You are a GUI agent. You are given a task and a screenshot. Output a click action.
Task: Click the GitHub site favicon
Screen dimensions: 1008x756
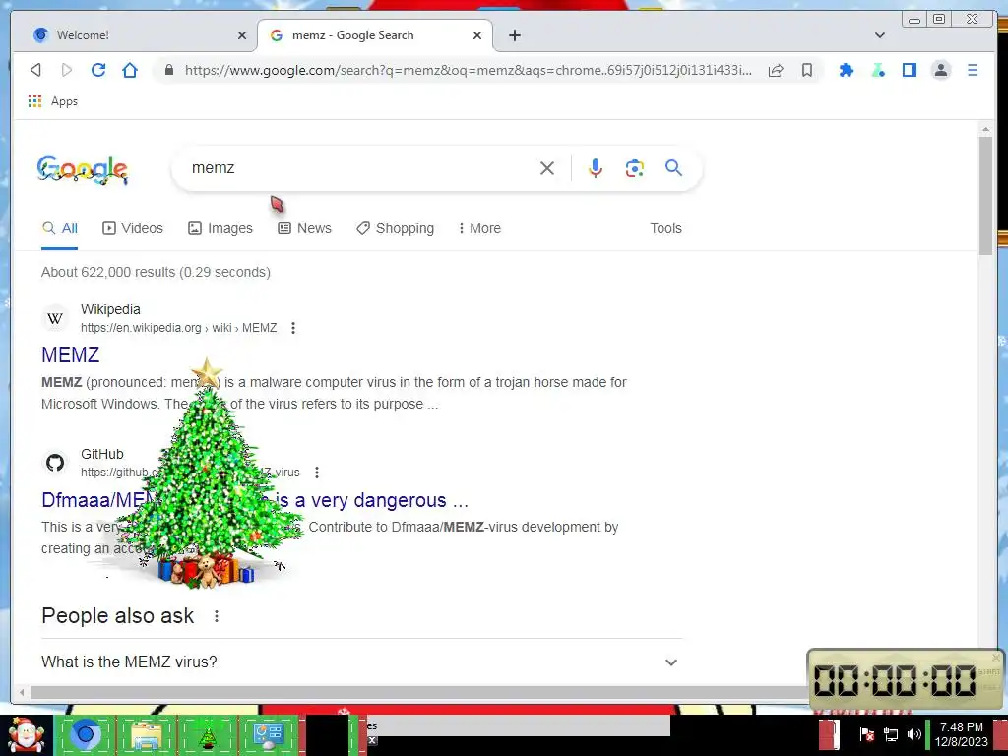point(55,463)
